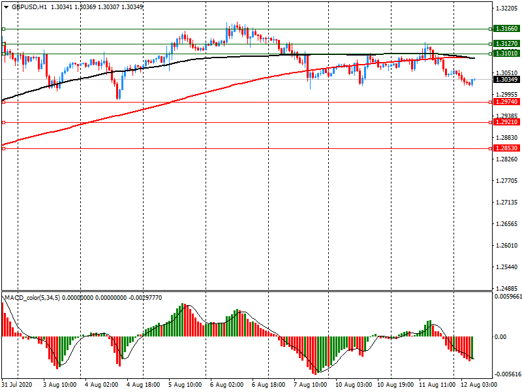Click the 1.32205 price axis value
This screenshot has width=522, height=392.
click(x=507, y=8)
